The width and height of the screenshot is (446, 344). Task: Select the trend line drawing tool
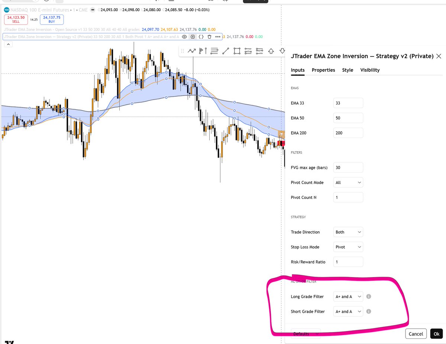[x=225, y=51]
